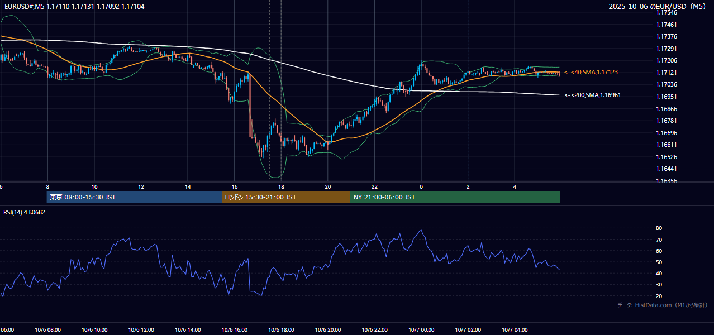
Task: Select the Tokyo 08:00-15:30 JST session bar
Action: [134, 197]
